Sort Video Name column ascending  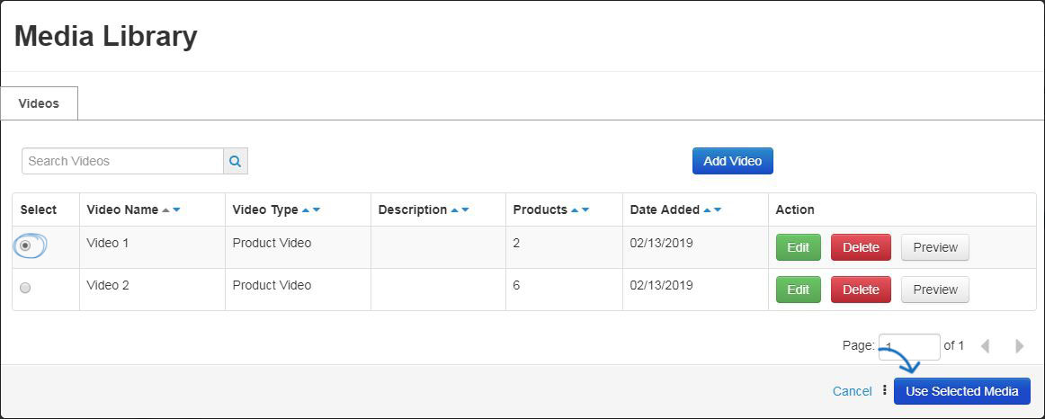point(165,209)
